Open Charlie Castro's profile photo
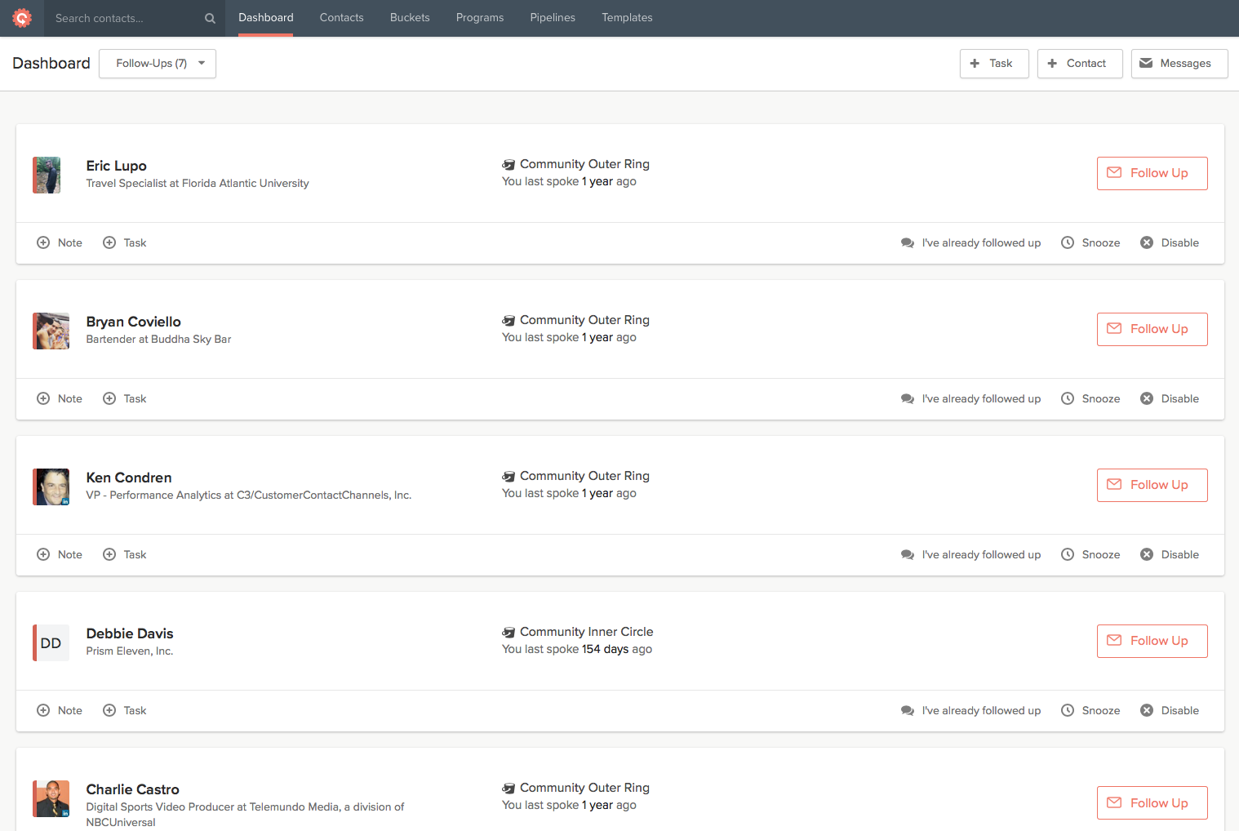The width and height of the screenshot is (1239, 831). (x=51, y=798)
